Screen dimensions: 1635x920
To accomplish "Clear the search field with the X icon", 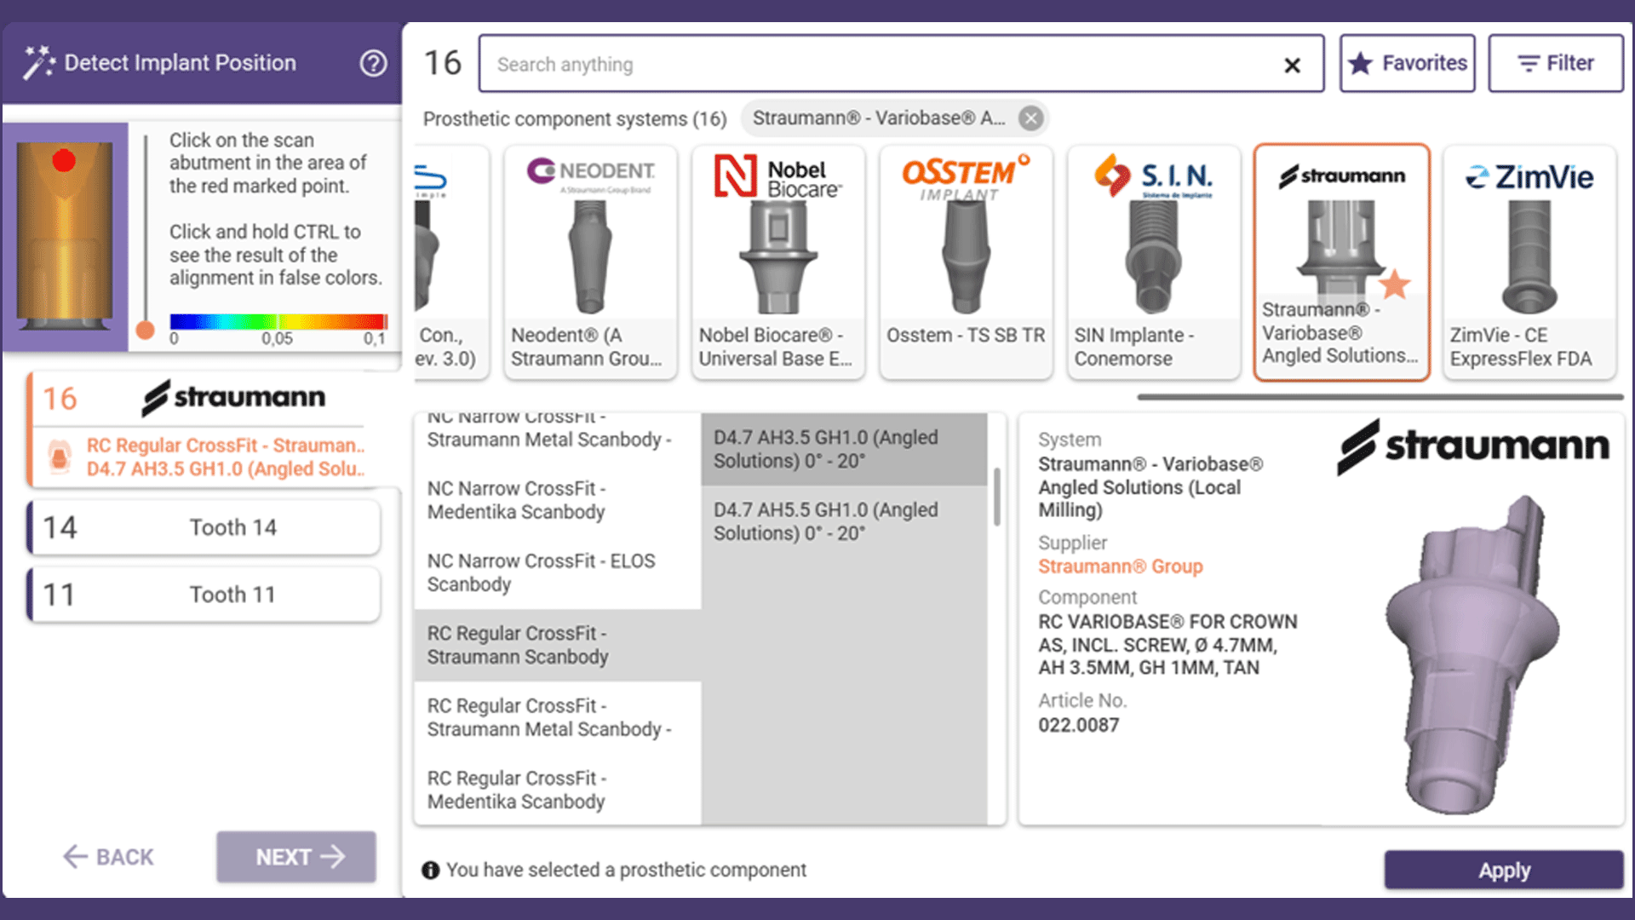I will point(1292,65).
